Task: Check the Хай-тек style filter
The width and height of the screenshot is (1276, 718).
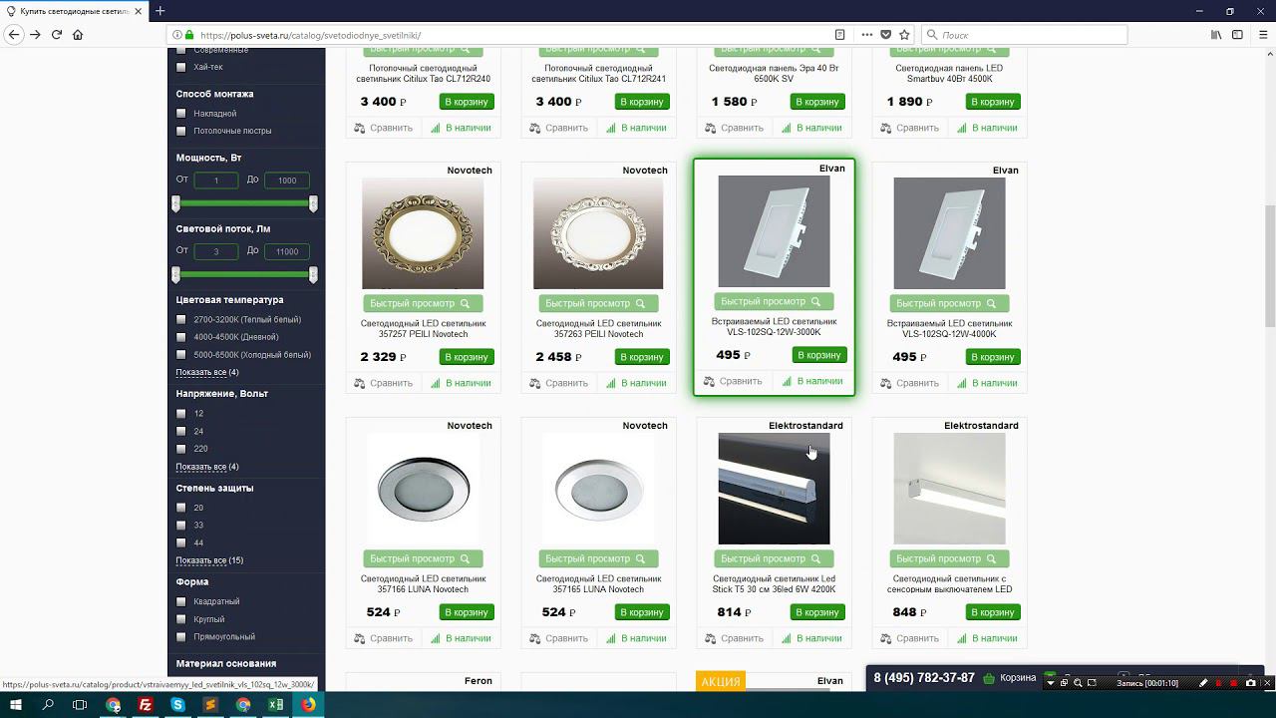Action: 181,67
